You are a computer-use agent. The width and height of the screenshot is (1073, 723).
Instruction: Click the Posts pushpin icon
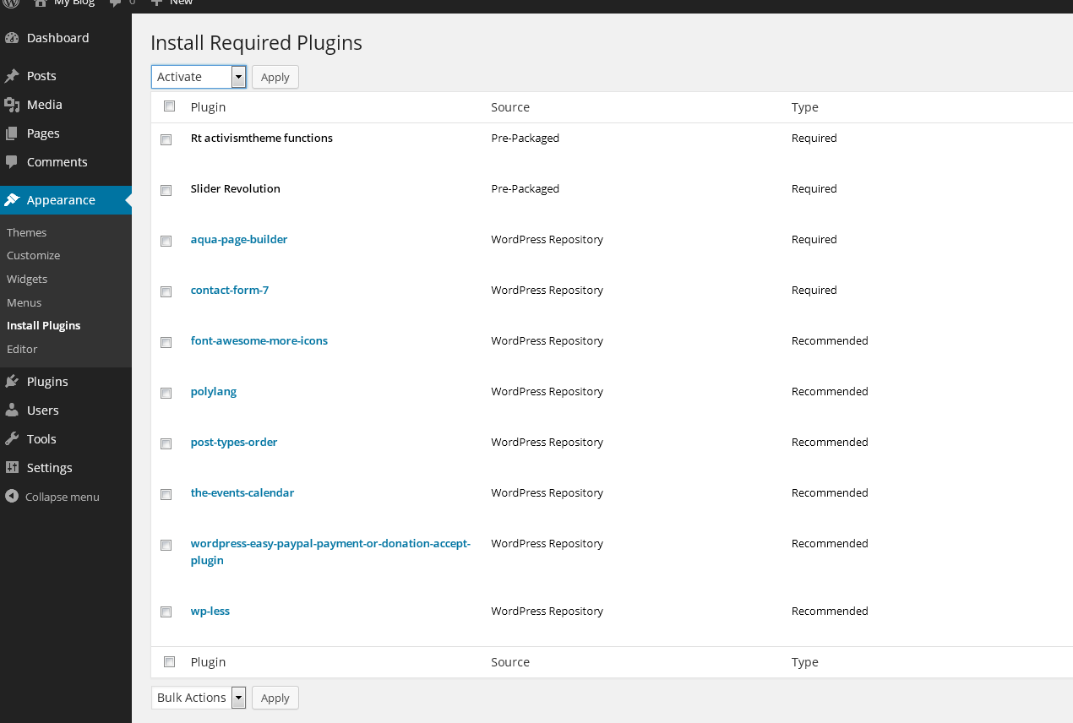12,76
